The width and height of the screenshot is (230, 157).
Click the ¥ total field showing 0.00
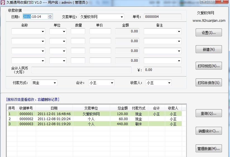(x=162, y=70)
